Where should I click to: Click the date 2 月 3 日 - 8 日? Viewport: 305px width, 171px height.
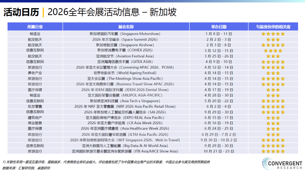[x=219, y=45]
